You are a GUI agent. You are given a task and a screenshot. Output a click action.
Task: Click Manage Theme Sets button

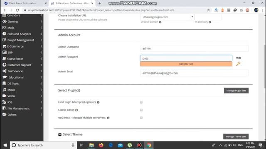click(x=236, y=137)
